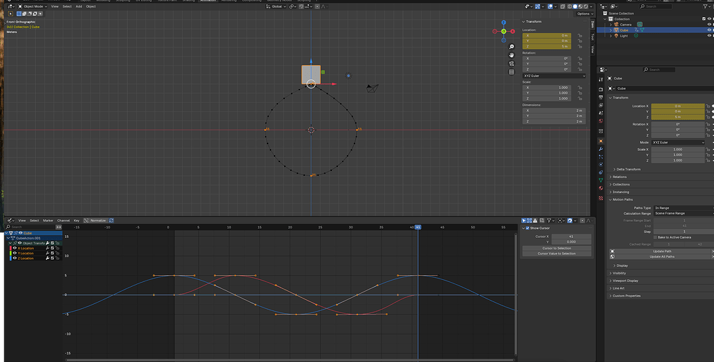Click the Update All Paths button
Screen dimensions: 714x362
pos(662,257)
